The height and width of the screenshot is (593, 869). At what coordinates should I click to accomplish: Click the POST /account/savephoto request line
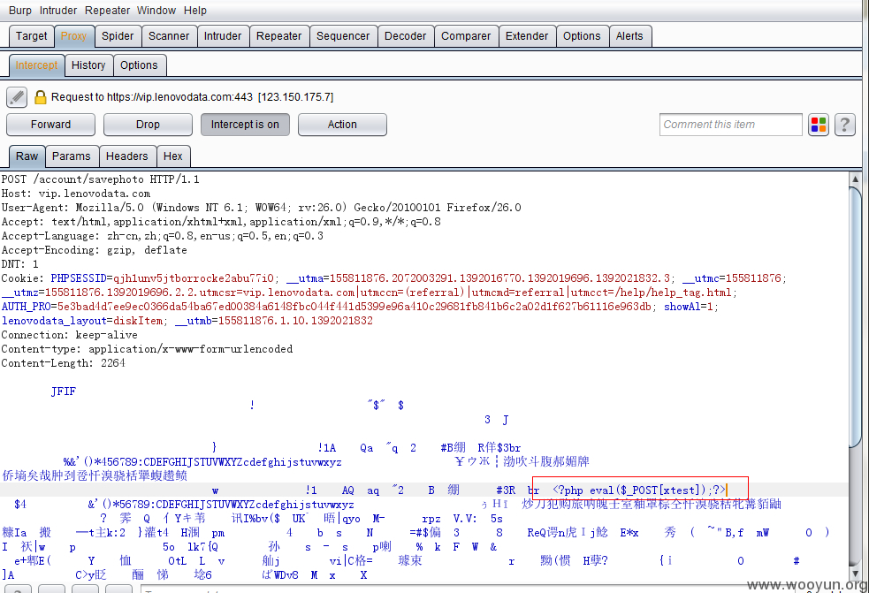coord(100,179)
